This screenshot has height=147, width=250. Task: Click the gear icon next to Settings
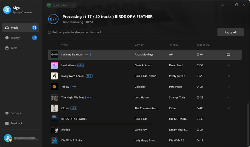coord(7,113)
